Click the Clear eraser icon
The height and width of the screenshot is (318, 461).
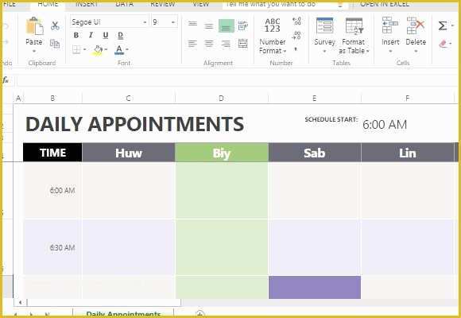pos(443,44)
